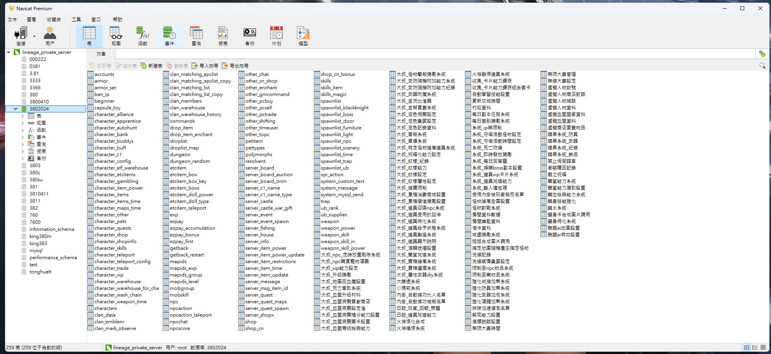The height and width of the screenshot is (354, 771).
Task: Expand the 查询 node in tree
Action: [x=22, y=144]
